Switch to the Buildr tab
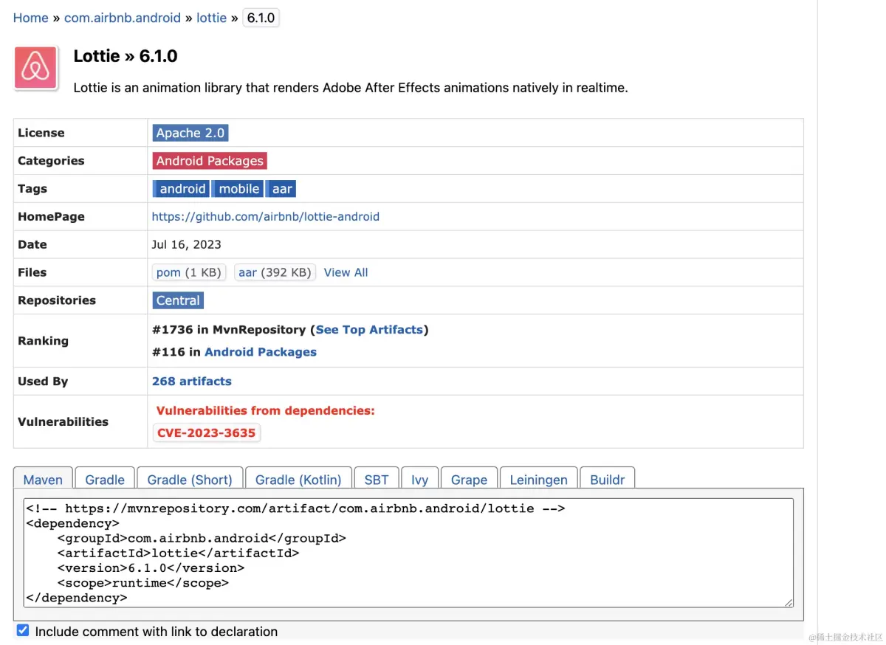886x645 pixels. point(608,479)
